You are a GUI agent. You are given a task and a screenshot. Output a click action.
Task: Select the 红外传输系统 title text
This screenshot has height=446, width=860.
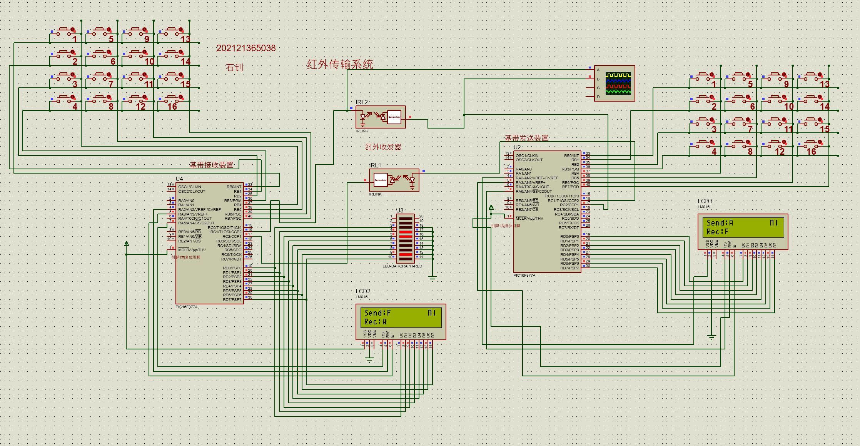point(340,64)
